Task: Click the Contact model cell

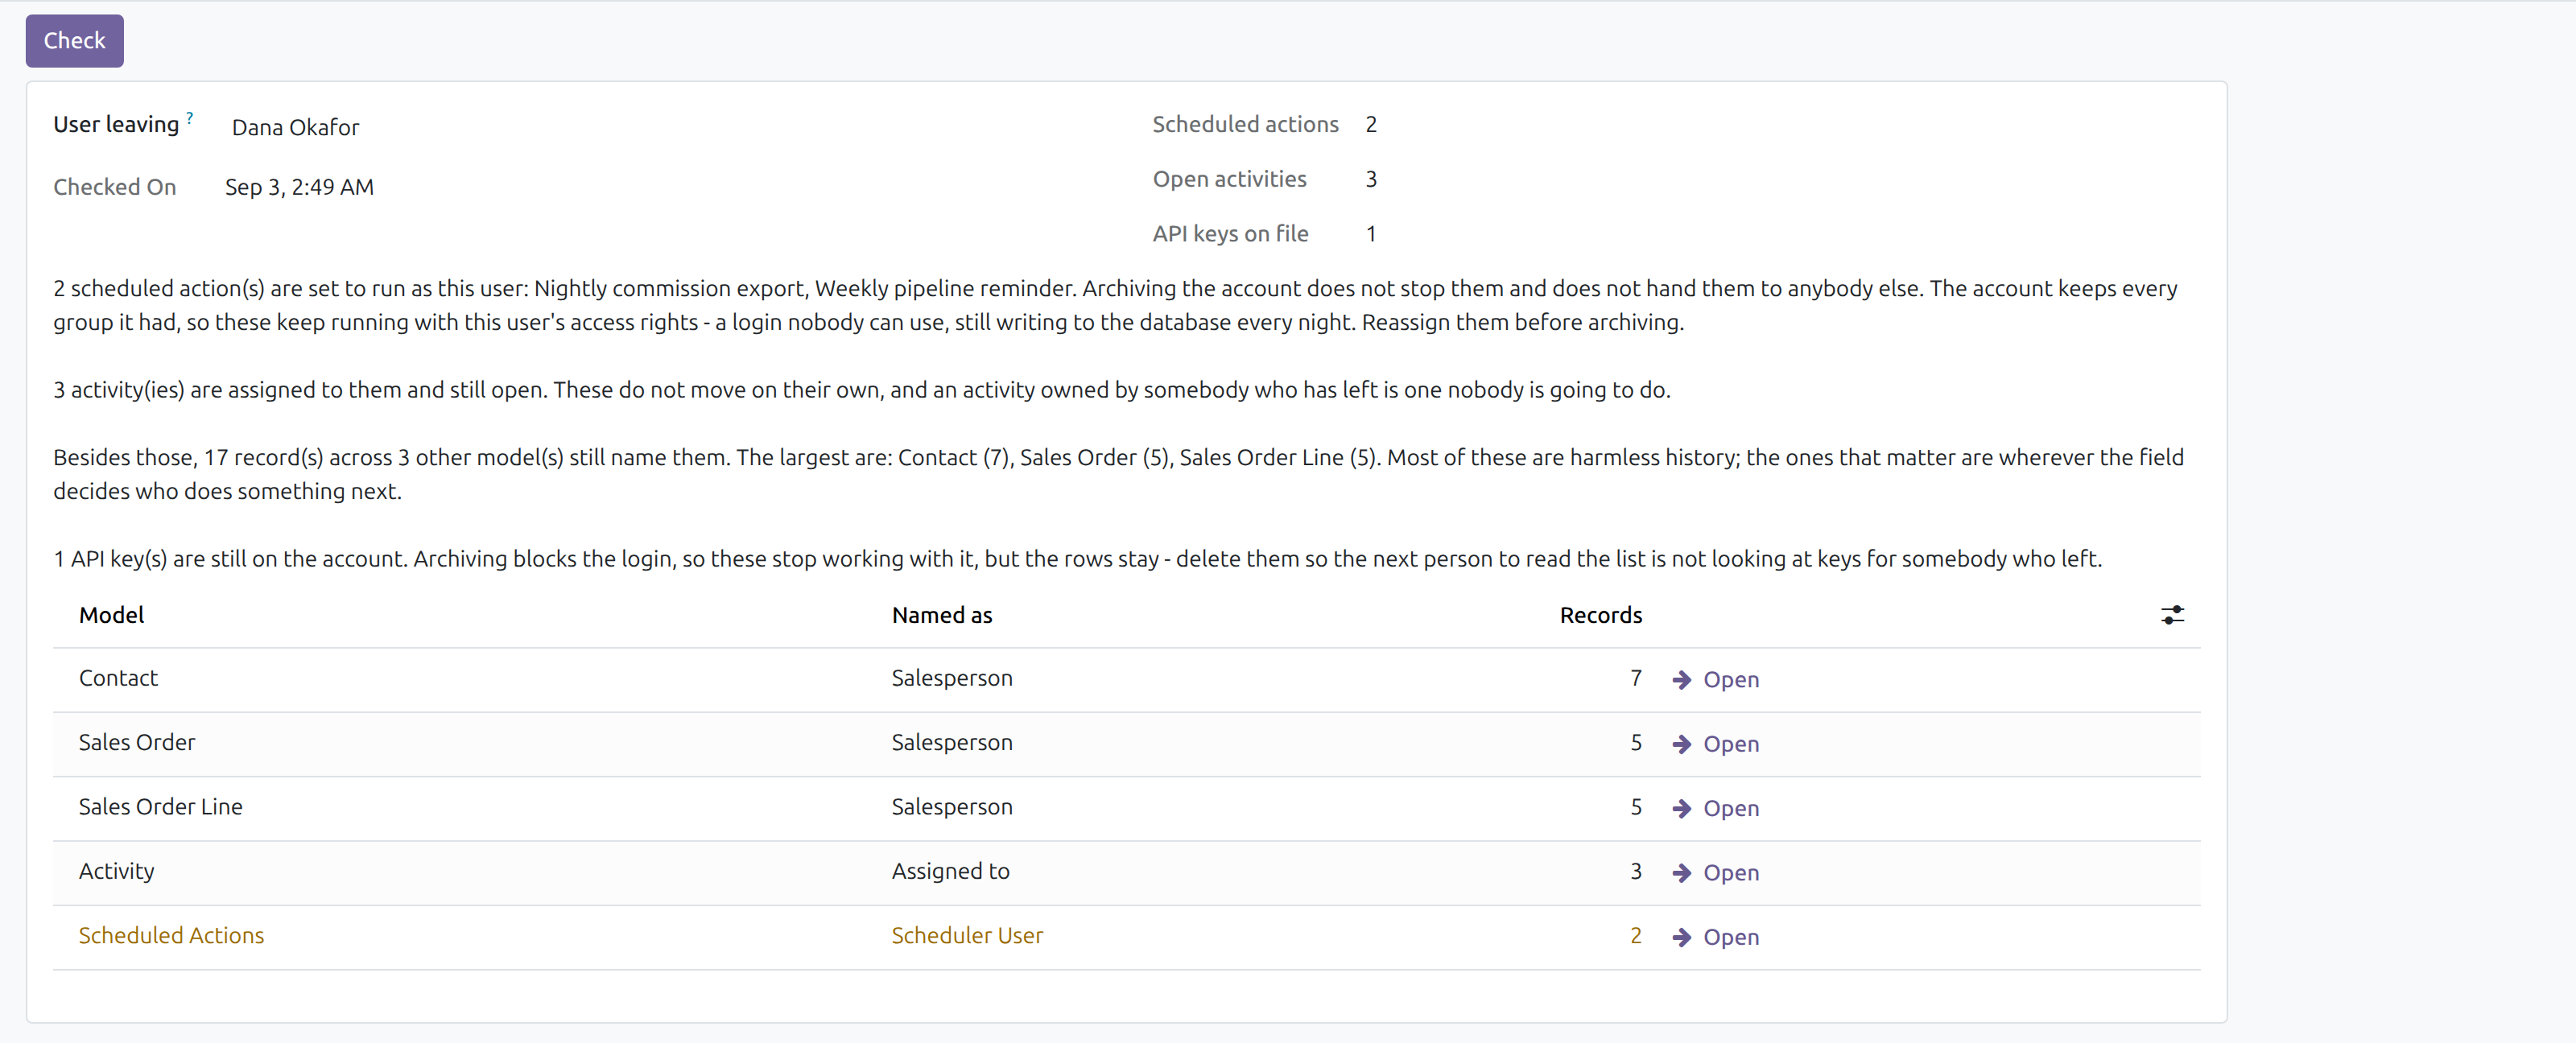Action: click(x=119, y=678)
